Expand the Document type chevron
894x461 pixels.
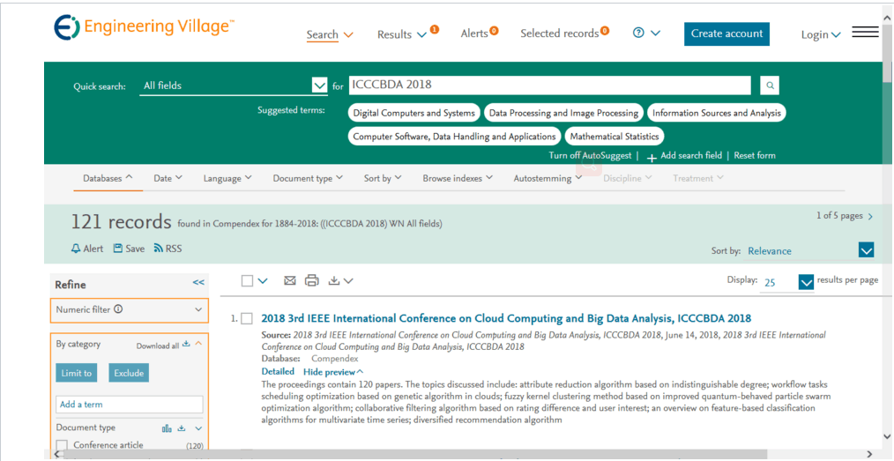pos(198,428)
